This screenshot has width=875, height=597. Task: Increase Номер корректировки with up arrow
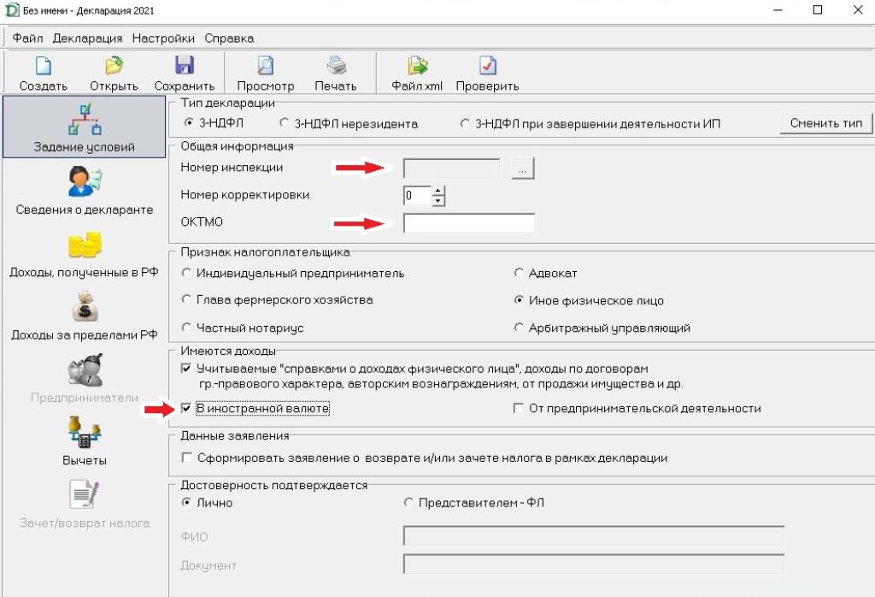coord(438,191)
